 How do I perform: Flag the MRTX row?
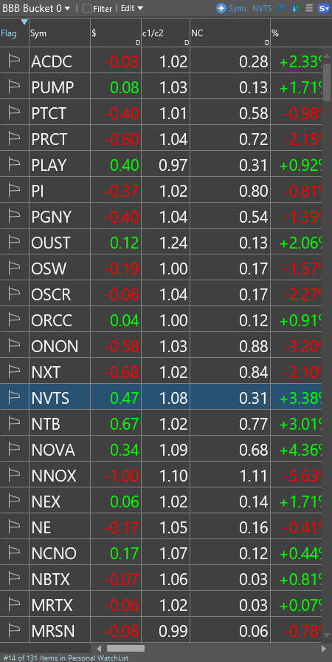tap(14, 605)
